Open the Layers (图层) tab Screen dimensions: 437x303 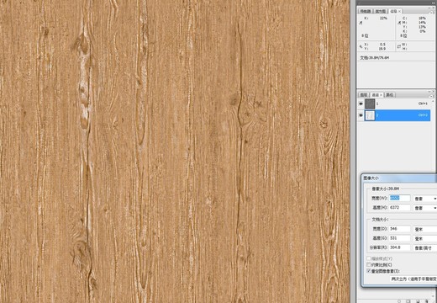point(364,95)
